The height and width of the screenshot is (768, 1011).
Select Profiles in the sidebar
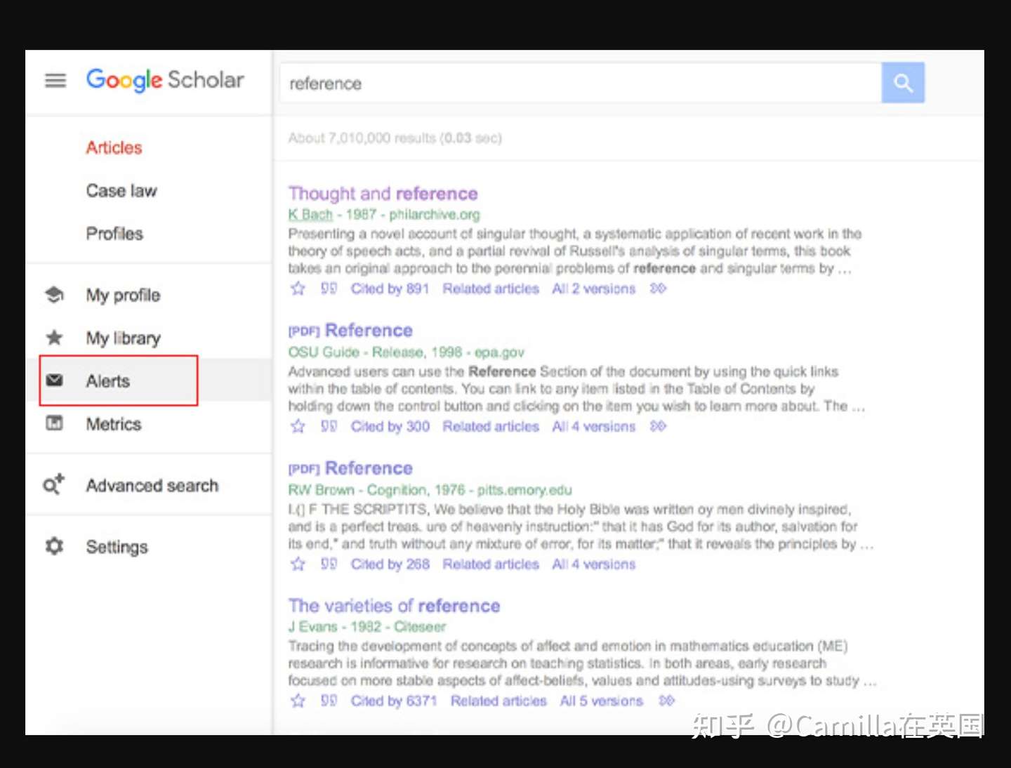point(114,233)
